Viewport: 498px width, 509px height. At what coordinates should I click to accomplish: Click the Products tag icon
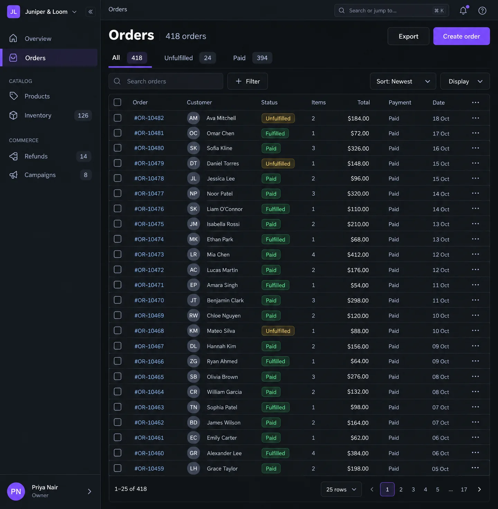pos(13,96)
